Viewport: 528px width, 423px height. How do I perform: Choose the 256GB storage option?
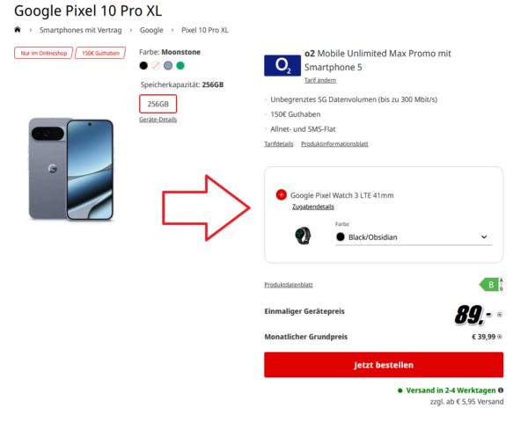pyautogui.click(x=158, y=104)
